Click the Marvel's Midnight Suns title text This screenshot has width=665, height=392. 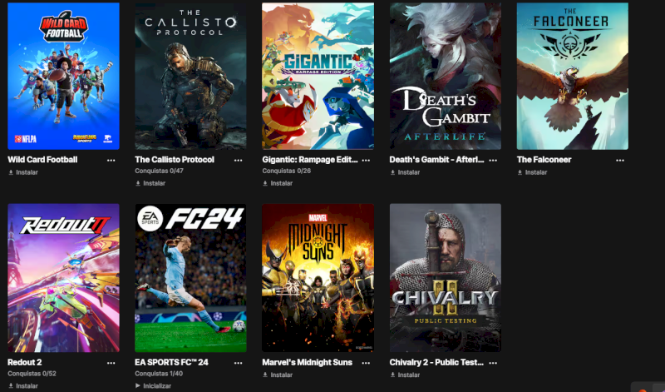point(307,362)
